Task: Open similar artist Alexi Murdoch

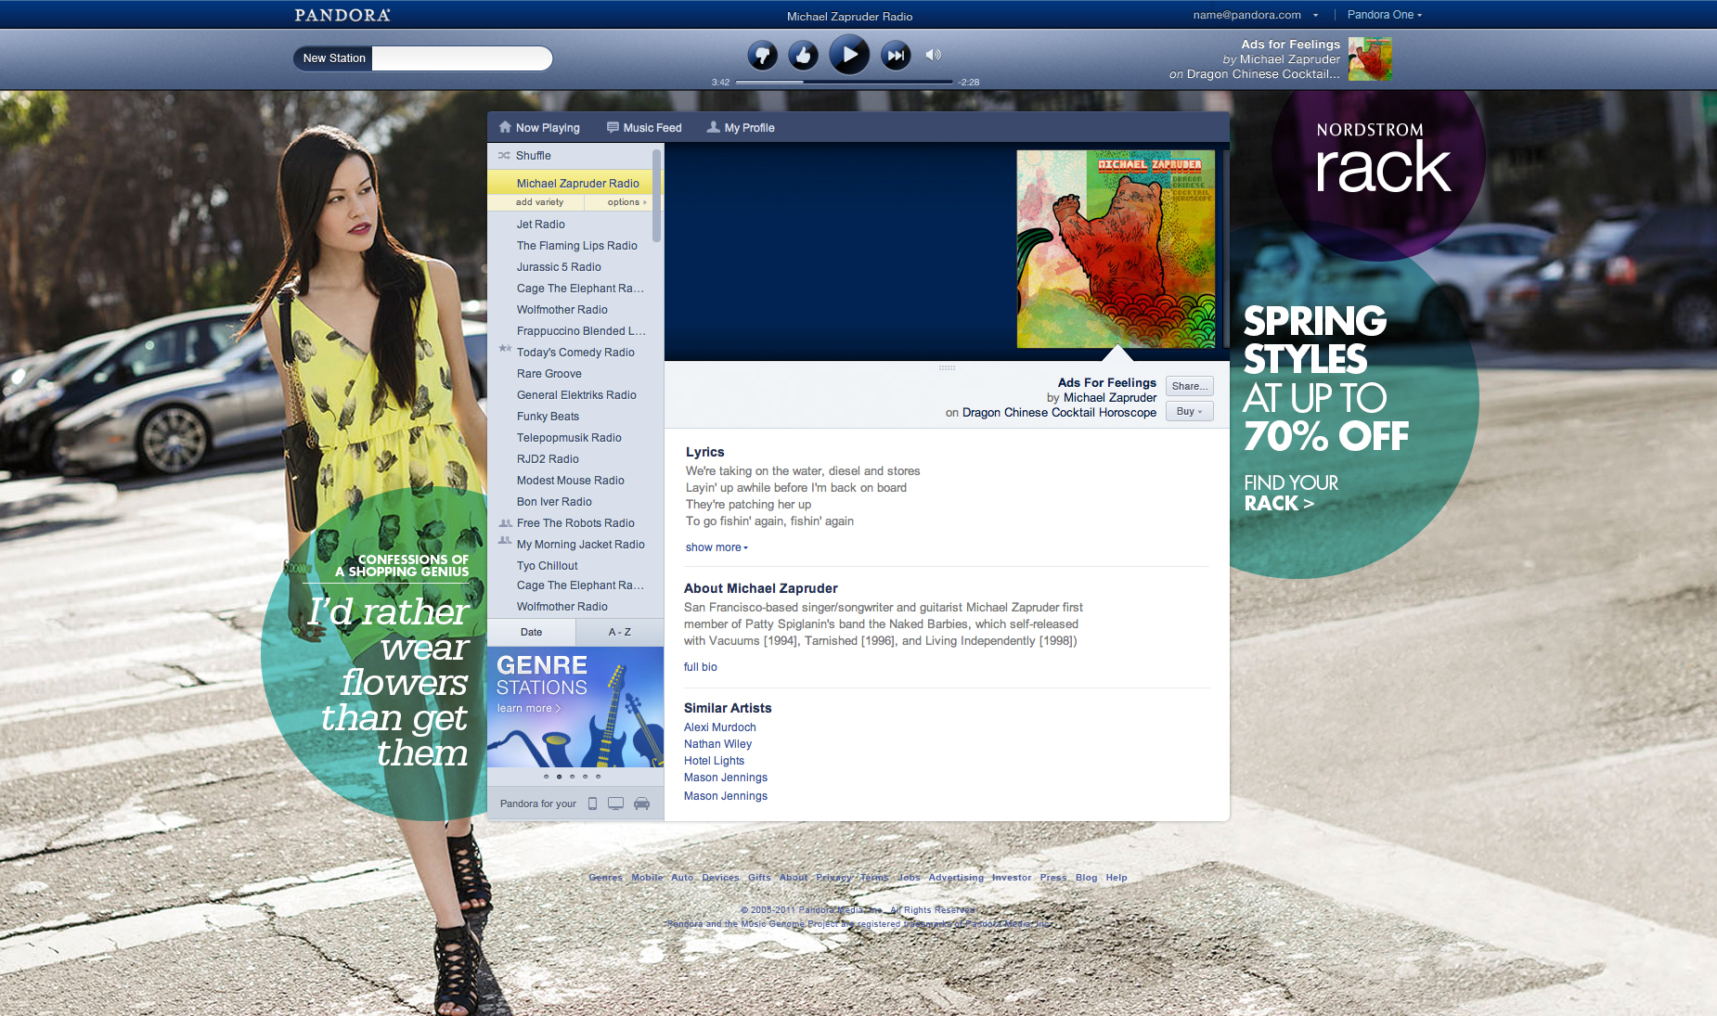Action: point(719,727)
